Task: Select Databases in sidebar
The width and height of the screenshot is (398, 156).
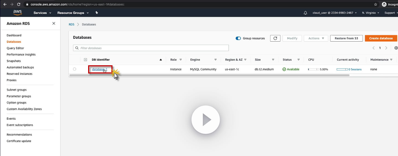Action: (14, 42)
